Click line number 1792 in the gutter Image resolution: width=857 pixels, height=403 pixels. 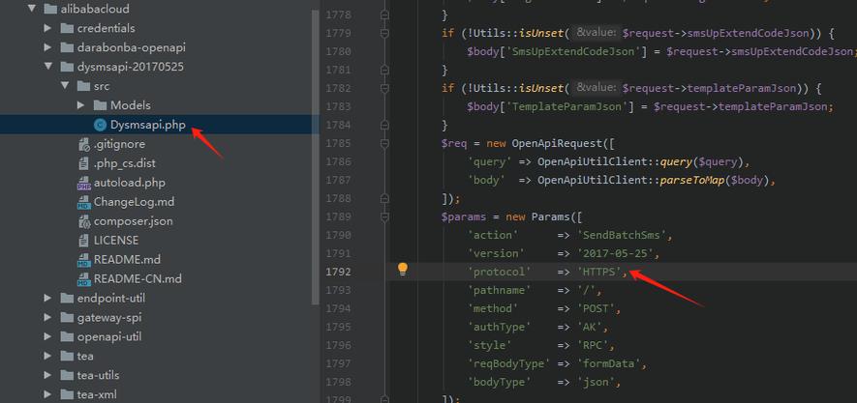(x=339, y=272)
